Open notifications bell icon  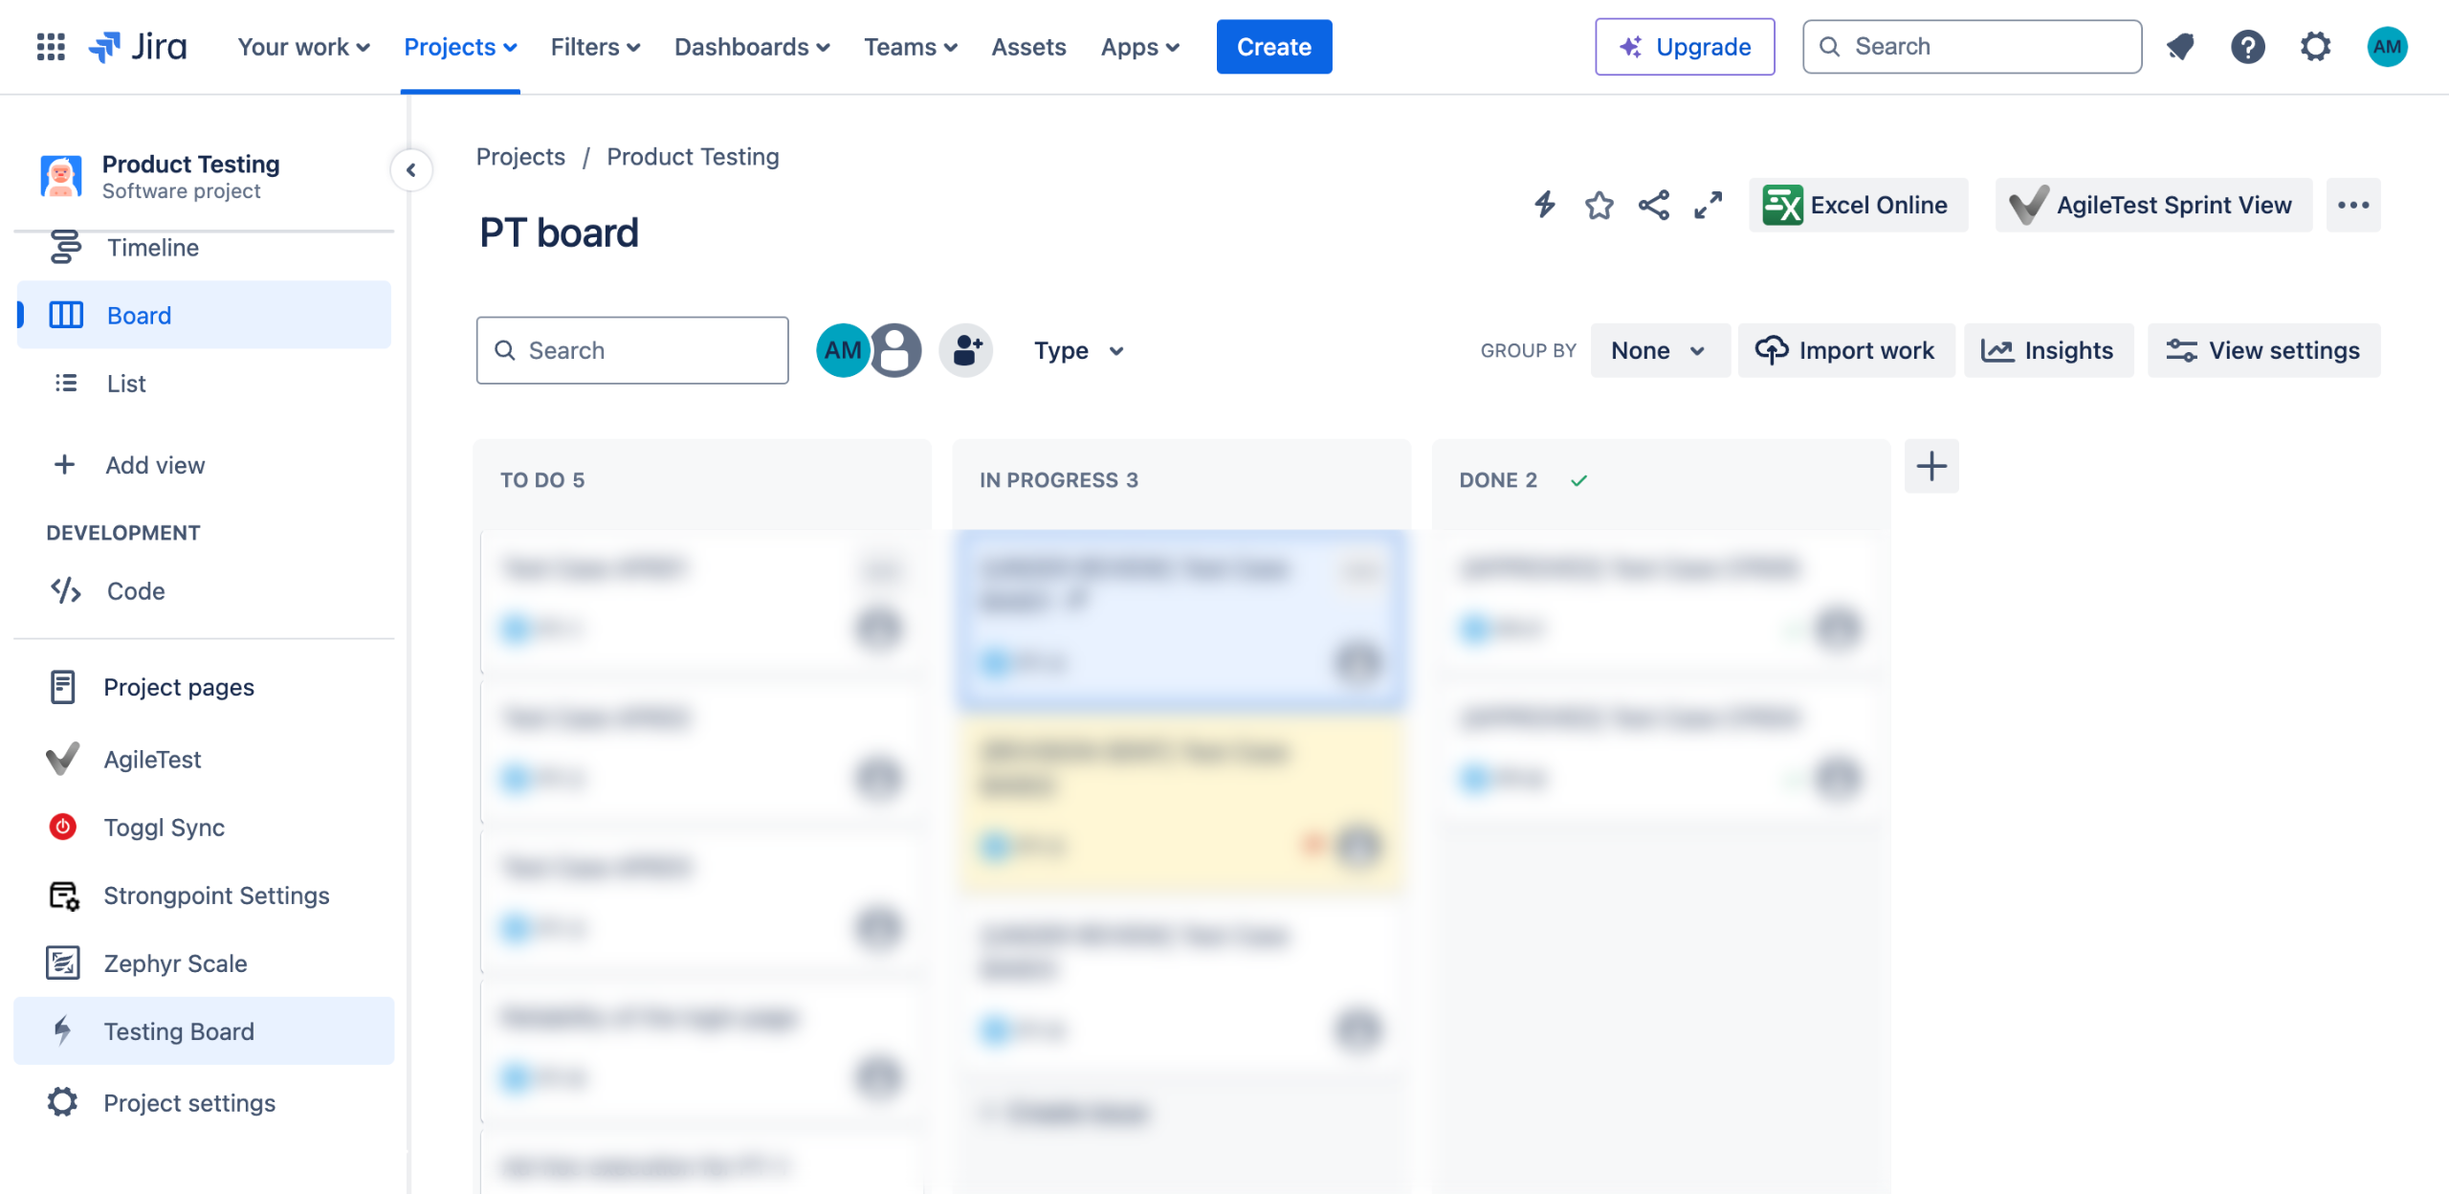[x=2180, y=46]
